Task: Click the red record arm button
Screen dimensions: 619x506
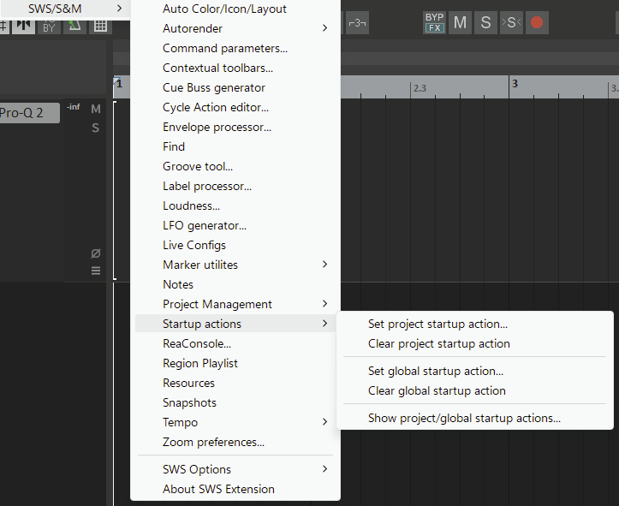Action: (537, 22)
